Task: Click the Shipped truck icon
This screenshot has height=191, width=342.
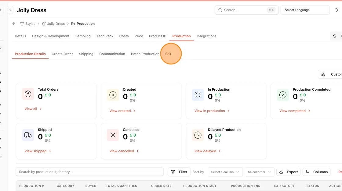Action: point(28,135)
